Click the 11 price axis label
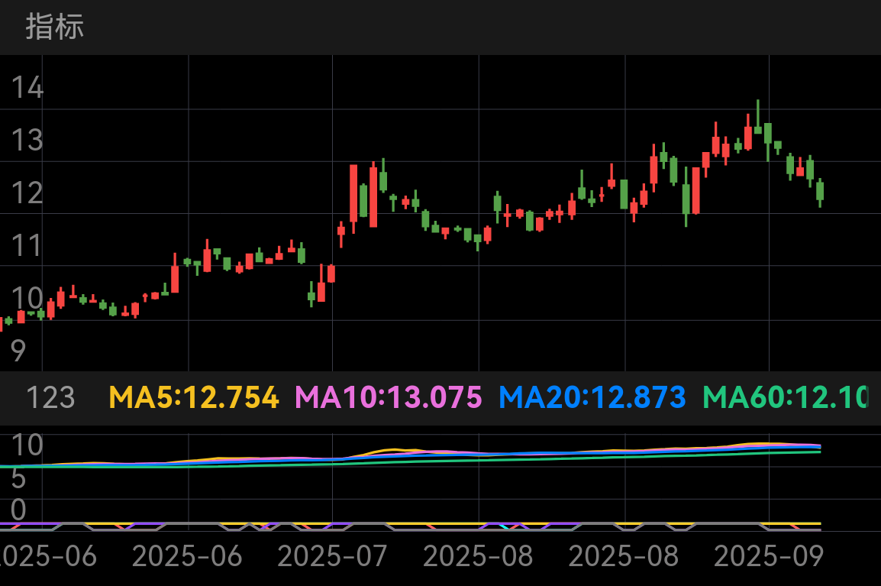Viewport: 881px width, 586px height. tap(27, 246)
